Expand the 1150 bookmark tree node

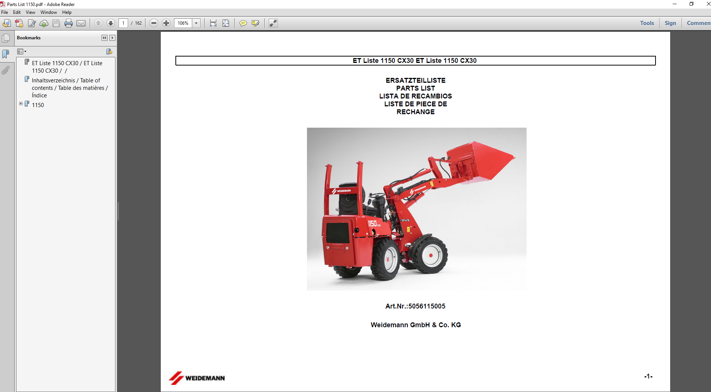pyautogui.click(x=21, y=104)
